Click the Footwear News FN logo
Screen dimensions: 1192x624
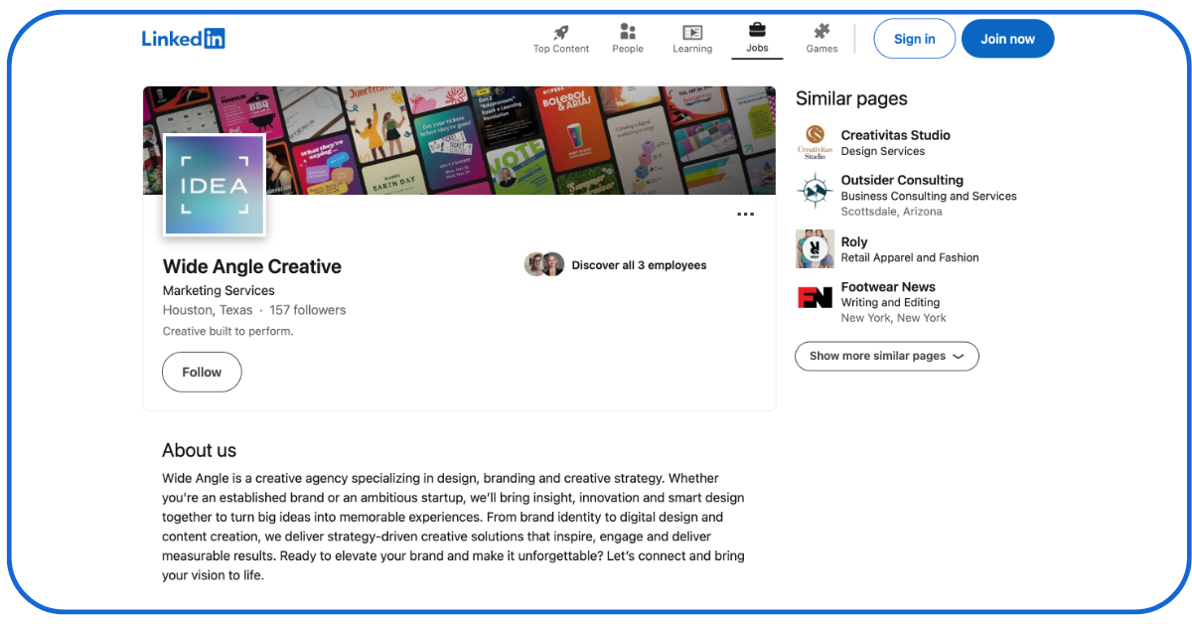click(x=815, y=297)
